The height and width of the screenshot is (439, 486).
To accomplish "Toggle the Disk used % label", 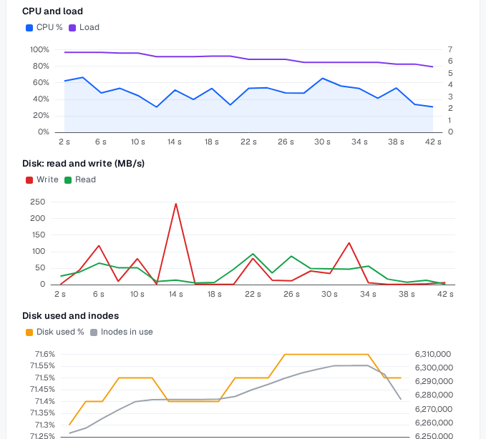I will 60,332.
